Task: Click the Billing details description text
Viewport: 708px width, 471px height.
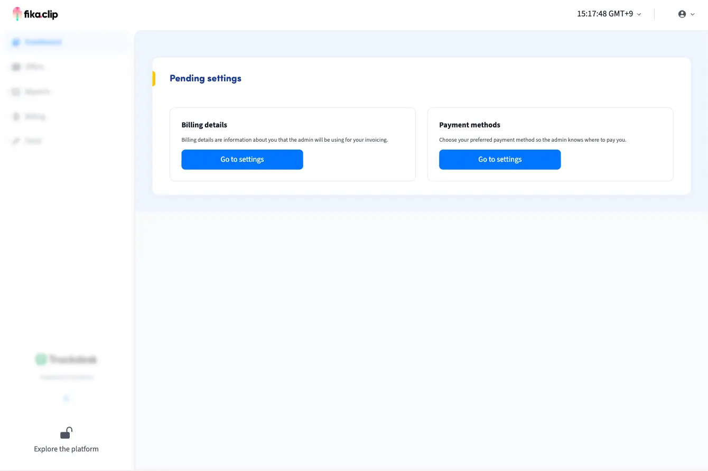Action: tap(285, 140)
